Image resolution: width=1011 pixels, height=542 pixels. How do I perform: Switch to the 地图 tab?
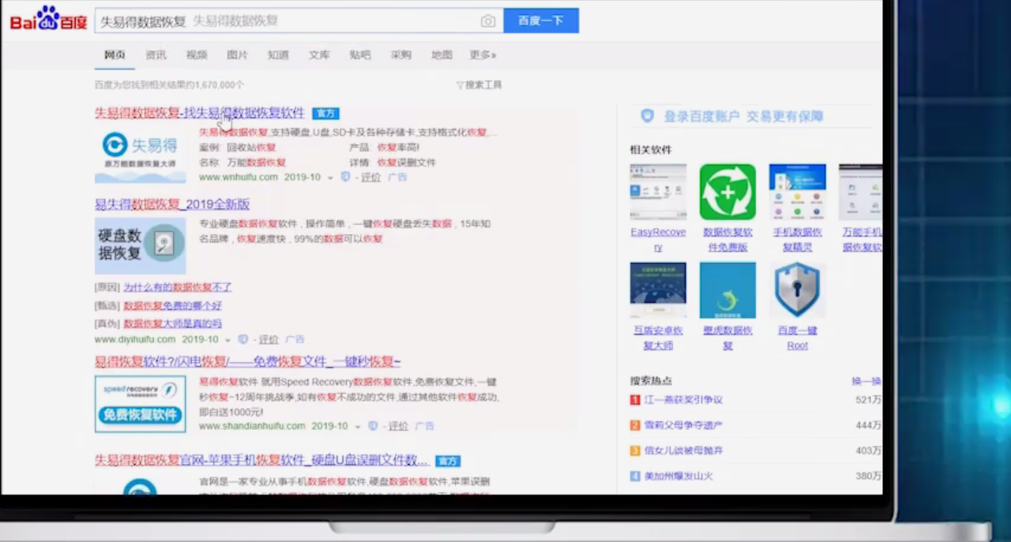tap(442, 54)
